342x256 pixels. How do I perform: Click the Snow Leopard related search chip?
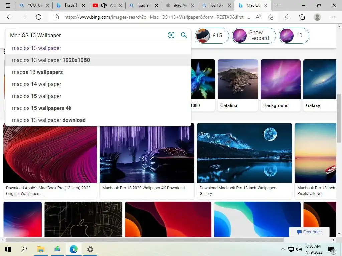[254, 35]
